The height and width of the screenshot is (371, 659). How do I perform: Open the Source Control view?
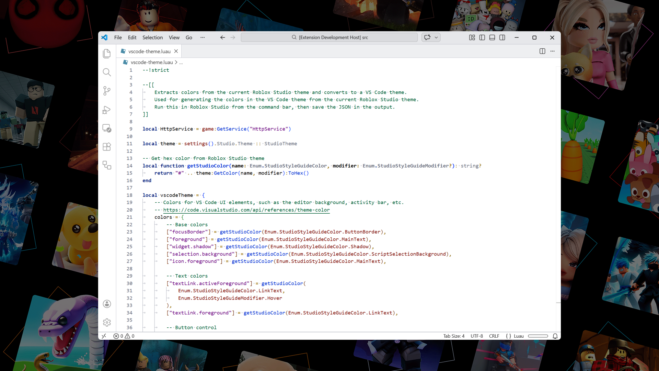tap(107, 91)
